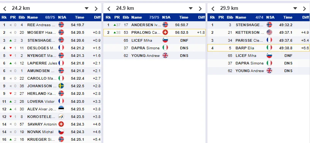The image size is (310, 143).
Task: Click USA flag next to KETTERSON
Action: (x=269, y=32)
